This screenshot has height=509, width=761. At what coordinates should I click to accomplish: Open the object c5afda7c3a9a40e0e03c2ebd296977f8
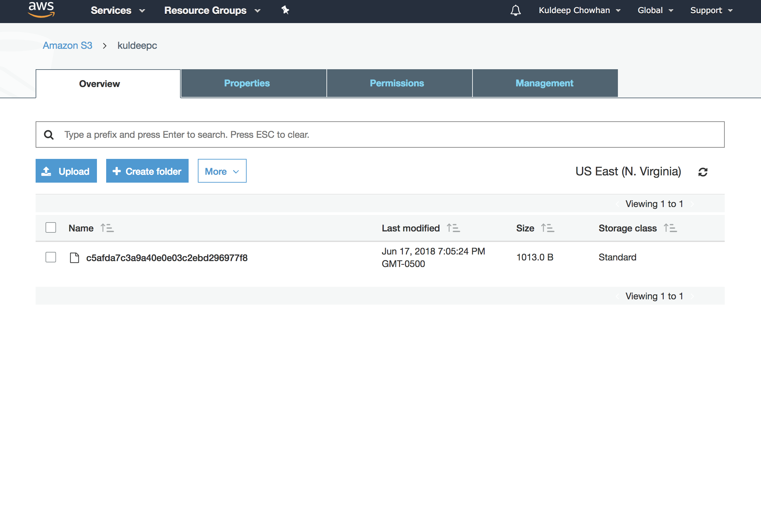167,258
